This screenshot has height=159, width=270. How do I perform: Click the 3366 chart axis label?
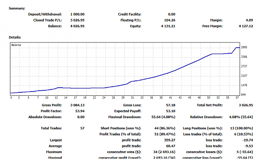pos(244,57)
